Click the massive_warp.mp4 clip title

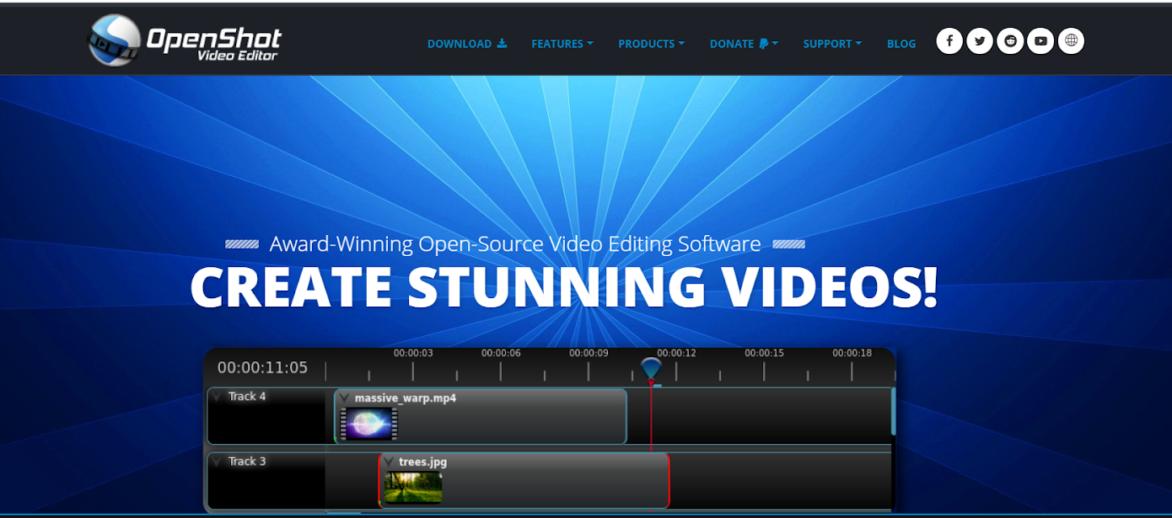(406, 398)
